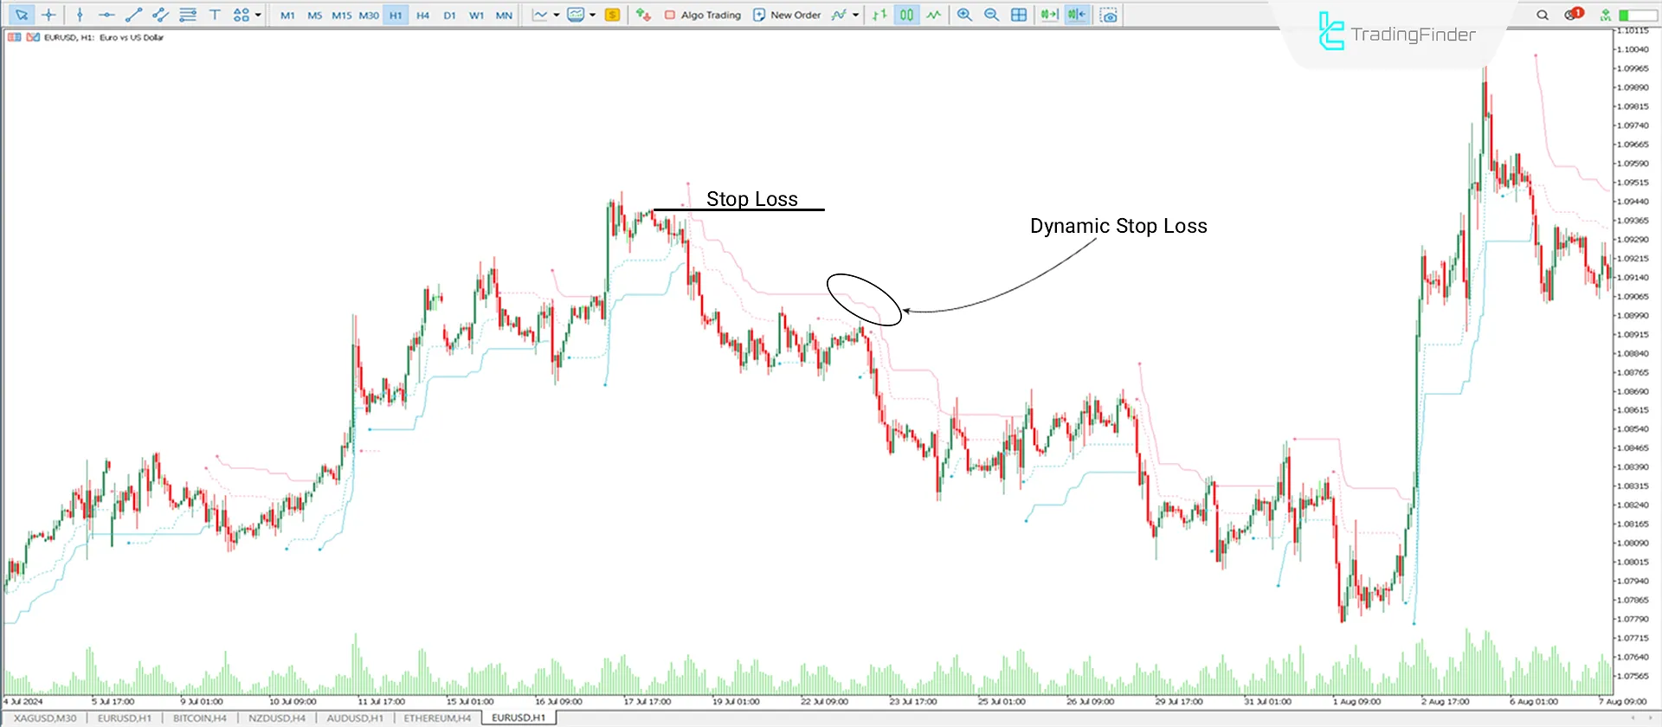Open the chart type line icon
This screenshot has width=1662, height=727.
tap(540, 15)
